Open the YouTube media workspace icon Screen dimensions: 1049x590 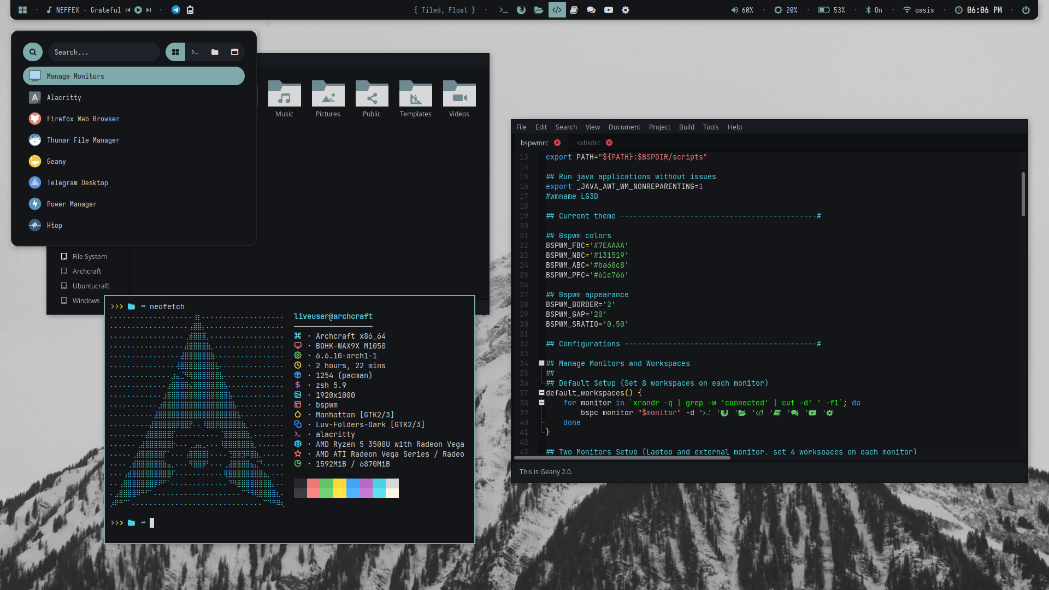click(609, 10)
